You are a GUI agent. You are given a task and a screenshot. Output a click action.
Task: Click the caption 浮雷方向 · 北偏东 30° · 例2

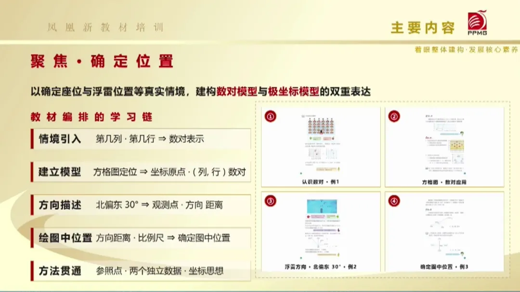(x=320, y=267)
